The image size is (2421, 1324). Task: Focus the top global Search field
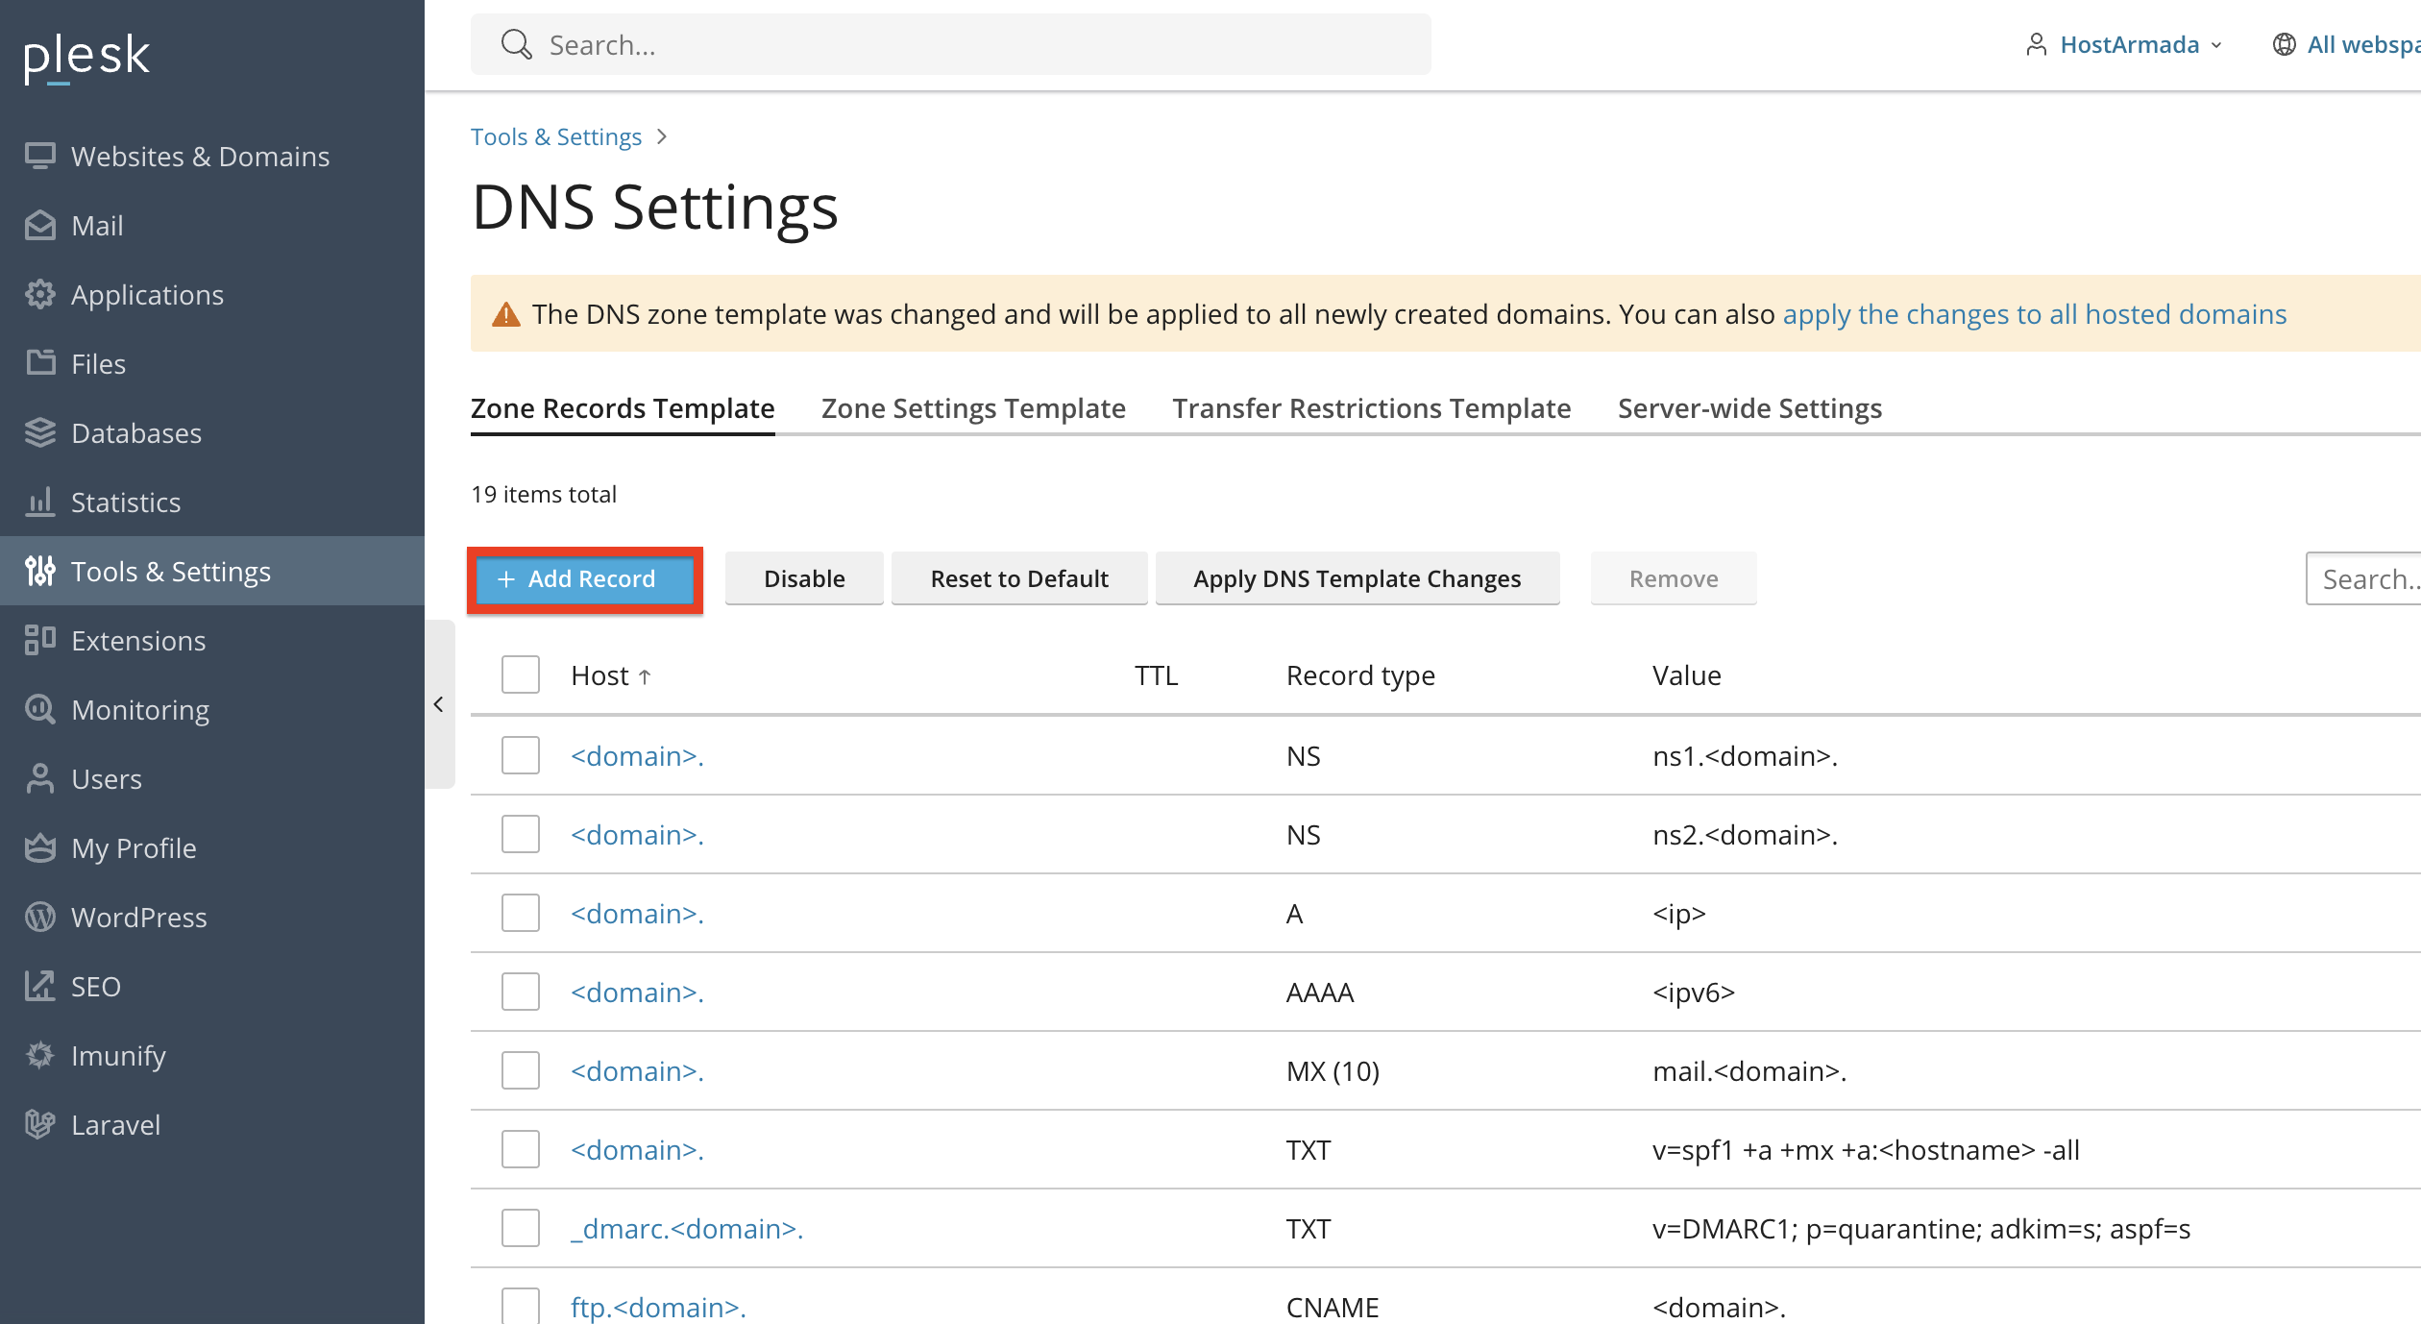[950, 44]
